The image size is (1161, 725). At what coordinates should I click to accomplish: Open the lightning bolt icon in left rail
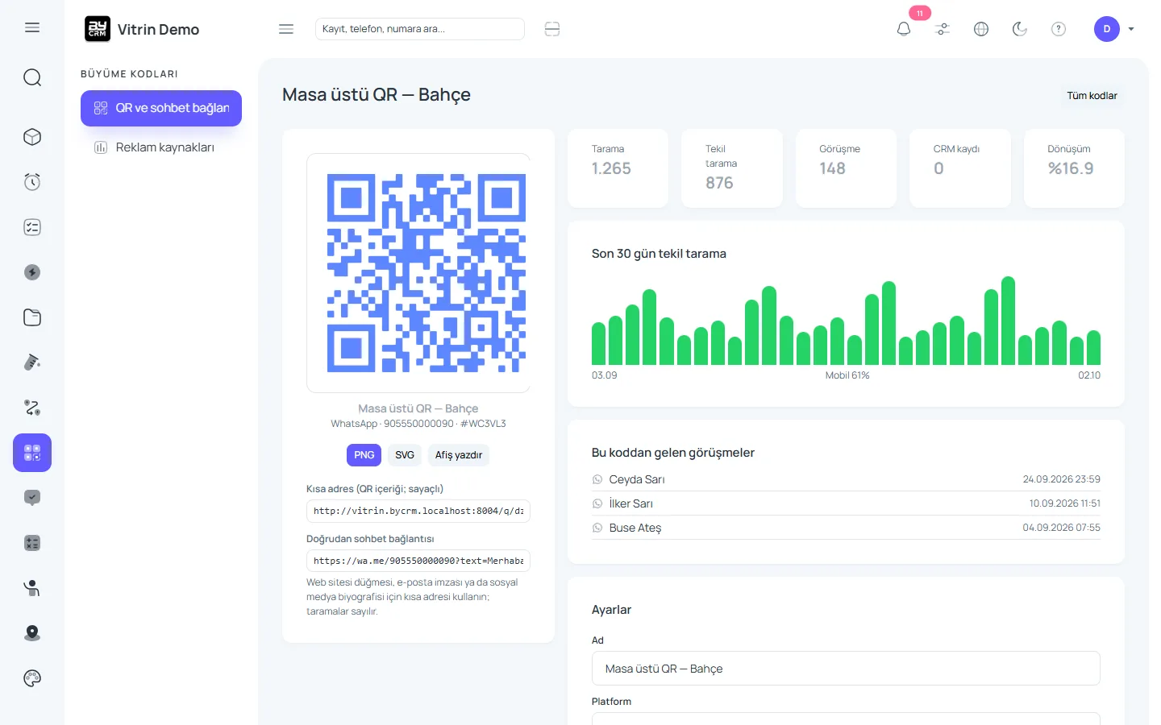tap(32, 272)
